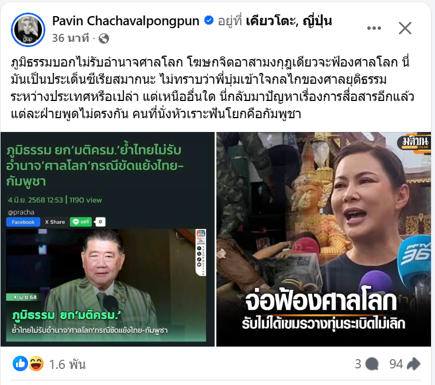Open Pavin Chachavalpongpun's profile picture

(x=28, y=30)
